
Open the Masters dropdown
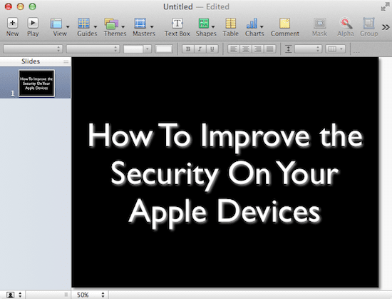[144, 26]
